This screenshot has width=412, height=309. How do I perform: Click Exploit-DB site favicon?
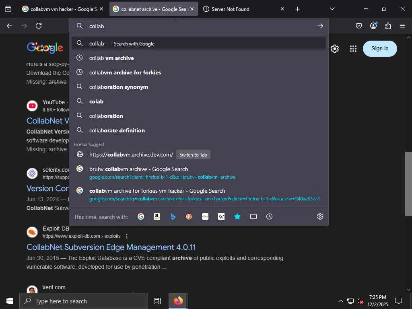32,232
